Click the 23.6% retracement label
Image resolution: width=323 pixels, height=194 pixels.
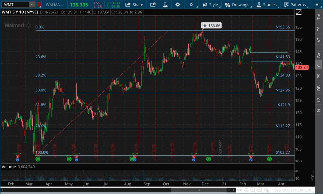point(41,57)
